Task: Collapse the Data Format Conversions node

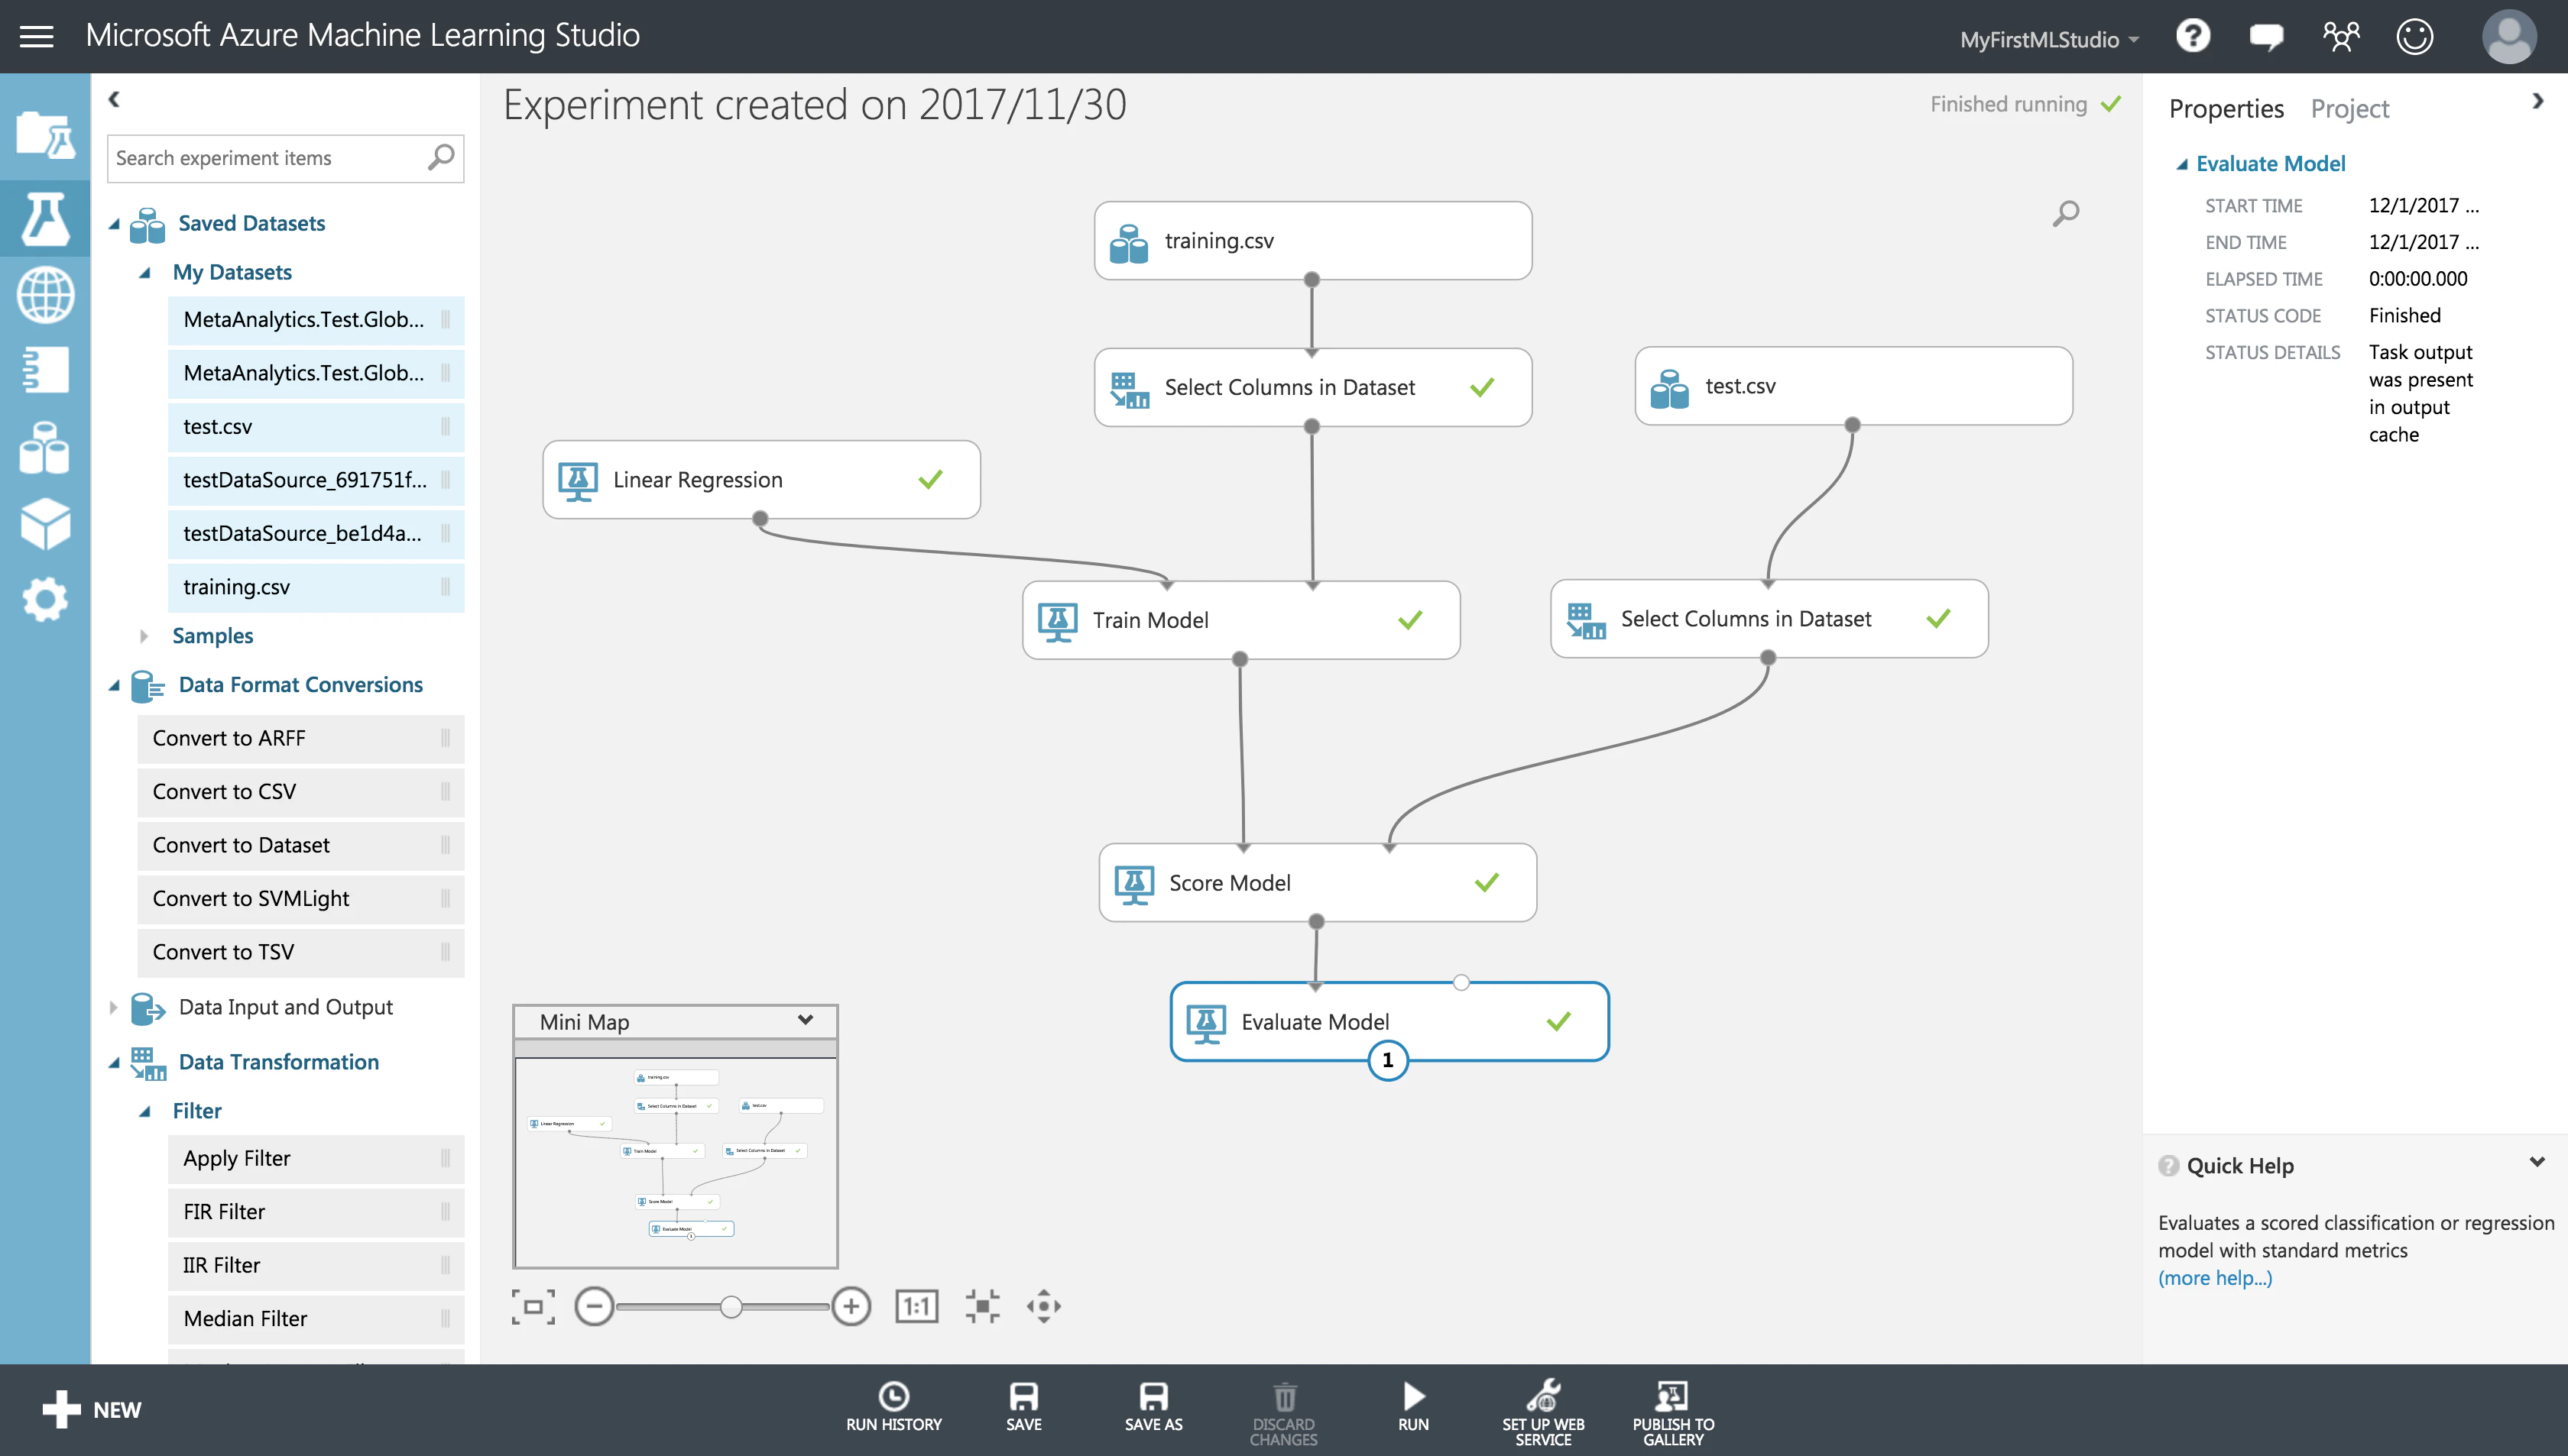Action: click(x=113, y=686)
